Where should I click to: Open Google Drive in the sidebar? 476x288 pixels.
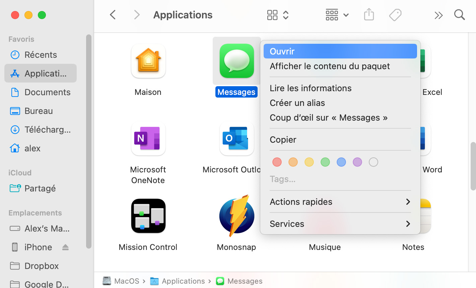[41, 284]
